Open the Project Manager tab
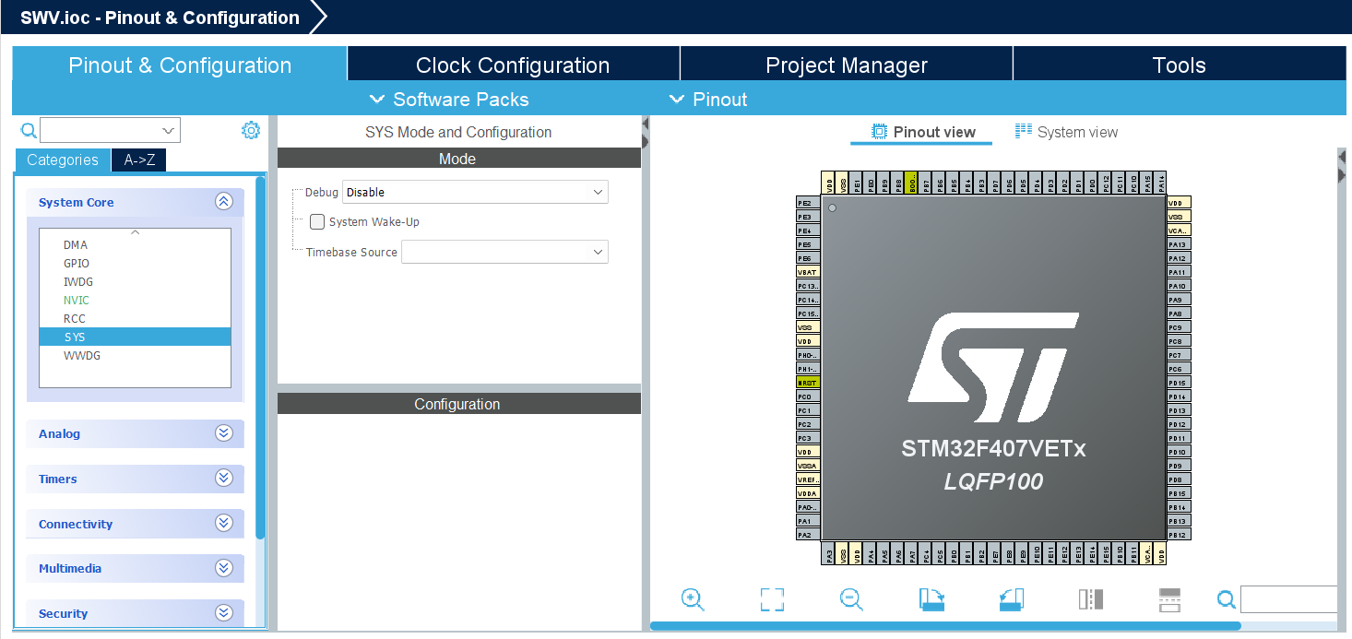 coord(846,65)
